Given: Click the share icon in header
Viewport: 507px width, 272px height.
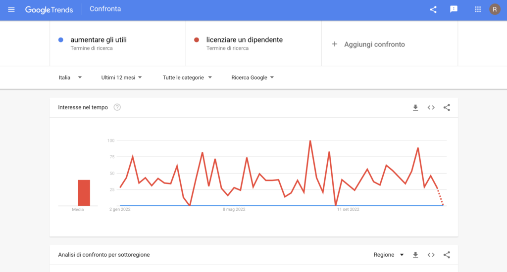Looking at the screenshot, I should tap(433, 9).
